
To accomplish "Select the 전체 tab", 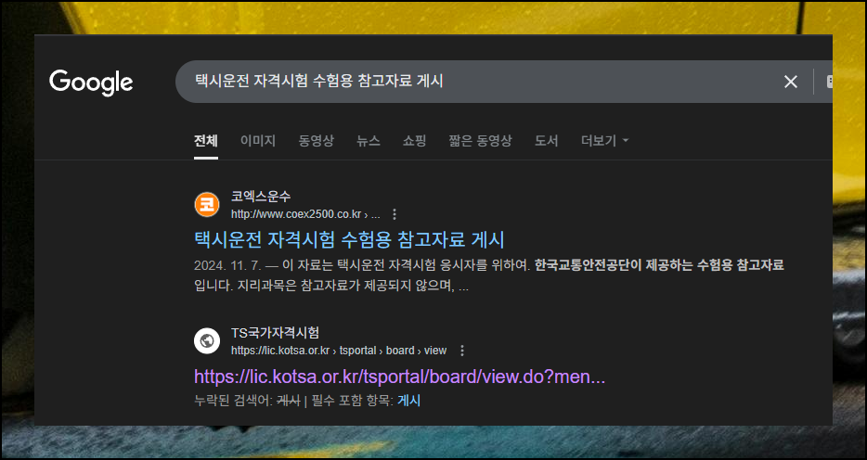I will pyautogui.click(x=206, y=141).
